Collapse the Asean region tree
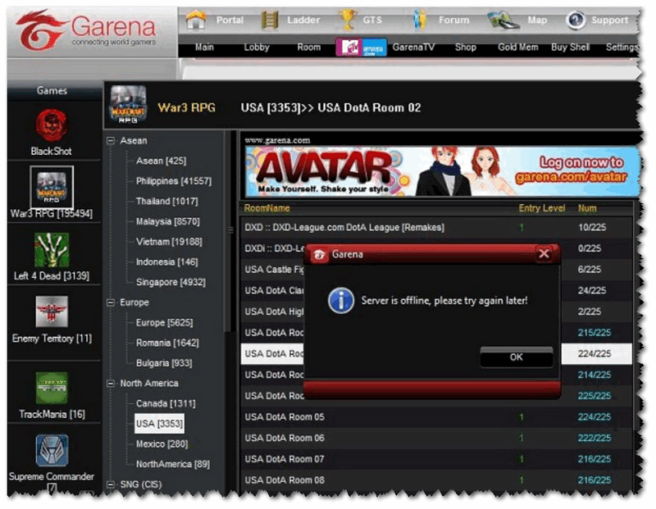 111,141
